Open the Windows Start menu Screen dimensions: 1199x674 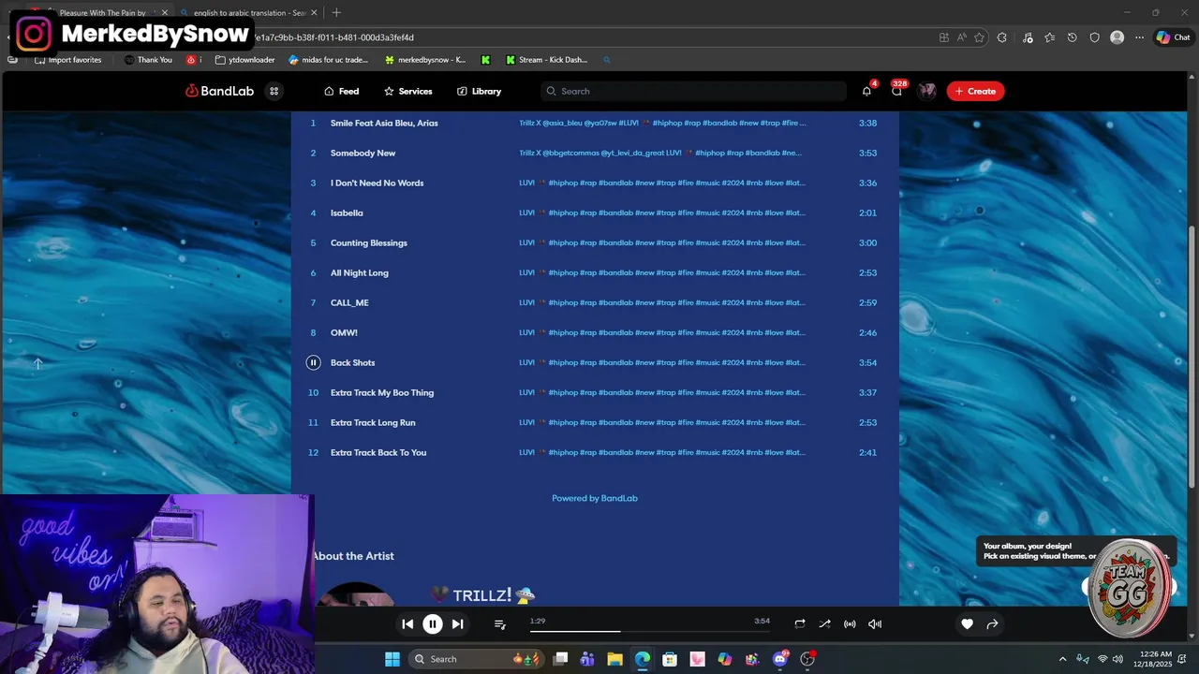(392, 659)
